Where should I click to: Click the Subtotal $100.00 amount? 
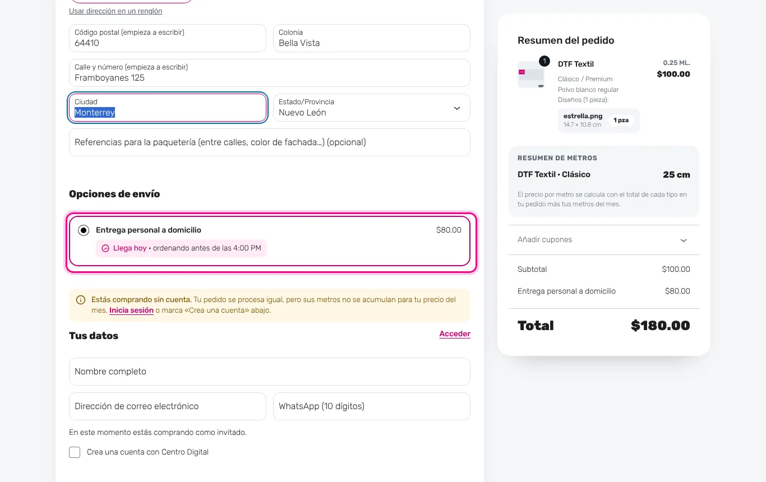[676, 270]
